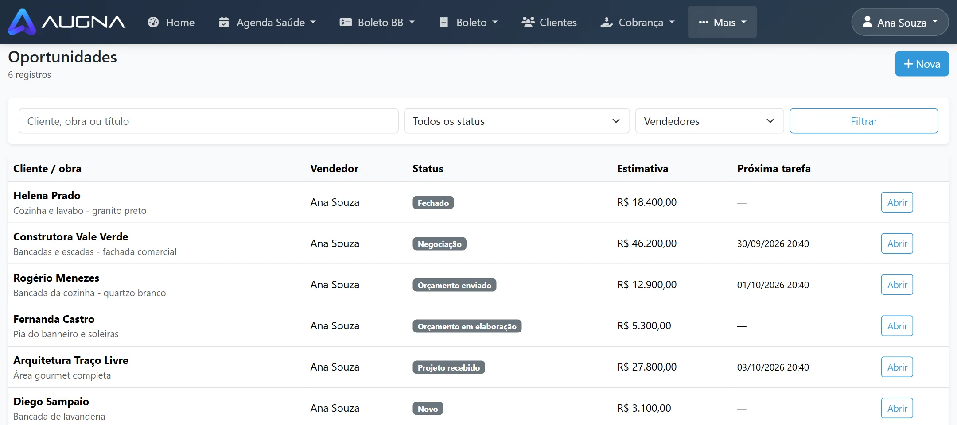The image size is (957, 425).
Task: Click the R$ 18.400,00 estimate
Action: (x=647, y=202)
